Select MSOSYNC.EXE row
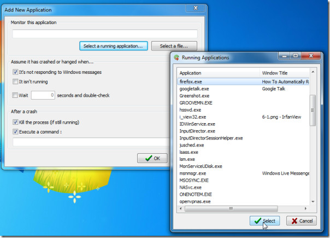The width and height of the screenshot is (330, 238). pos(243,181)
